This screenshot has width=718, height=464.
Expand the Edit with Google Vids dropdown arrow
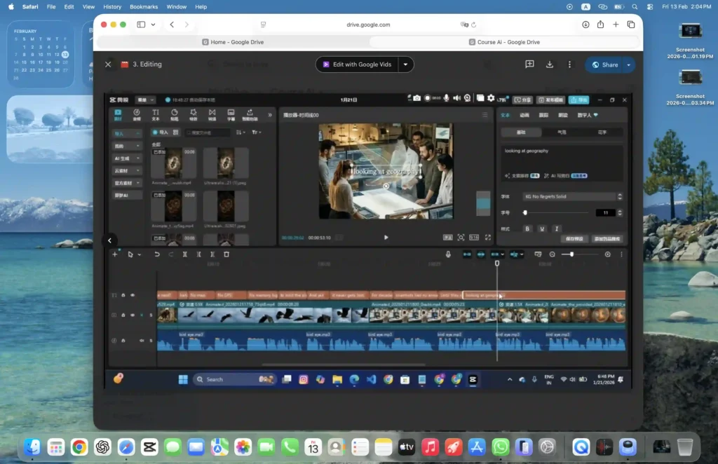(x=405, y=64)
